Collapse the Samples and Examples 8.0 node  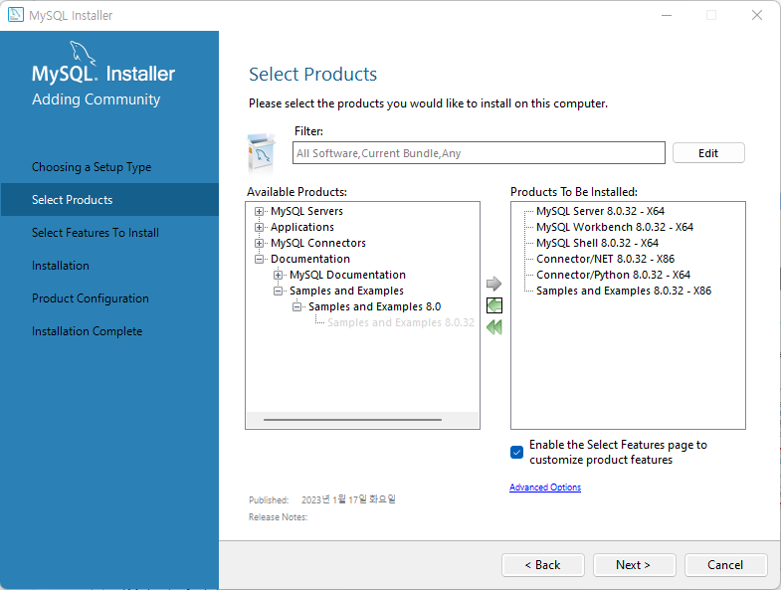(296, 307)
